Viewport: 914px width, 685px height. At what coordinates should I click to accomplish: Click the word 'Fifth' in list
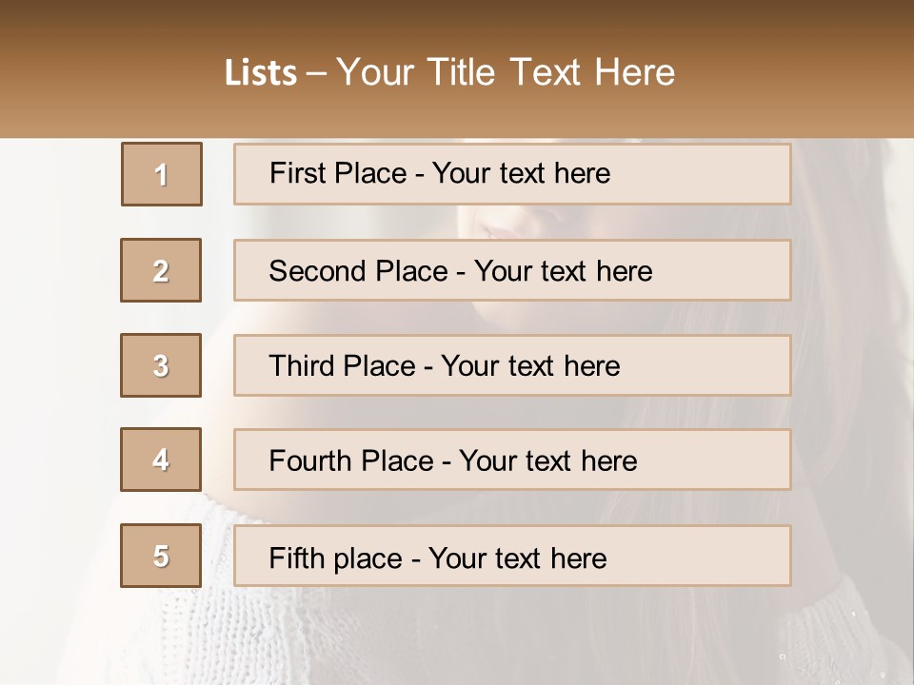pyautogui.click(x=297, y=558)
